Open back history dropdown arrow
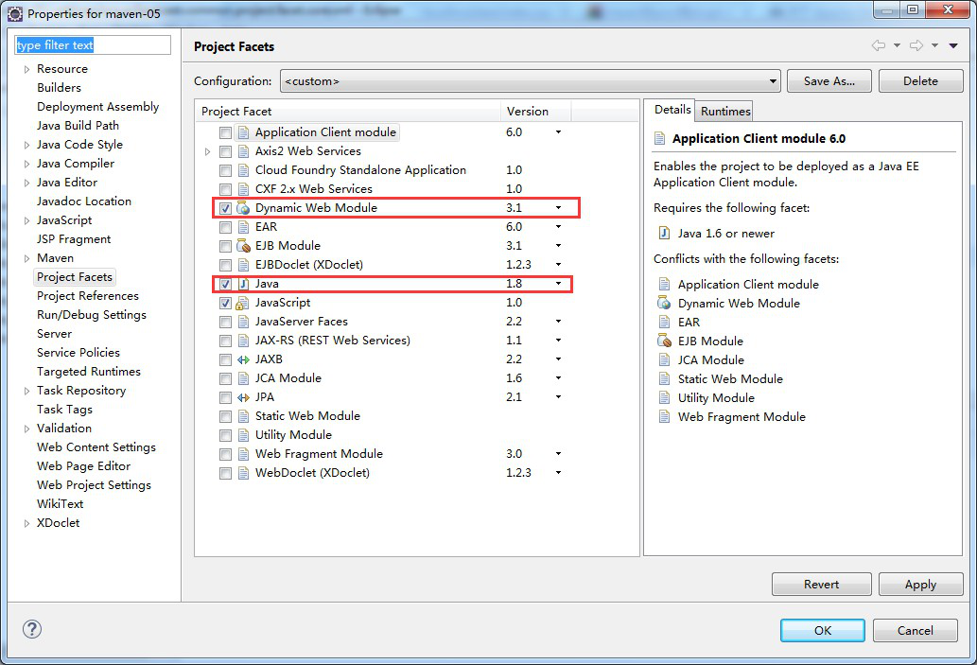The height and width of the screenshot is (665, 977). coord(897,45)
